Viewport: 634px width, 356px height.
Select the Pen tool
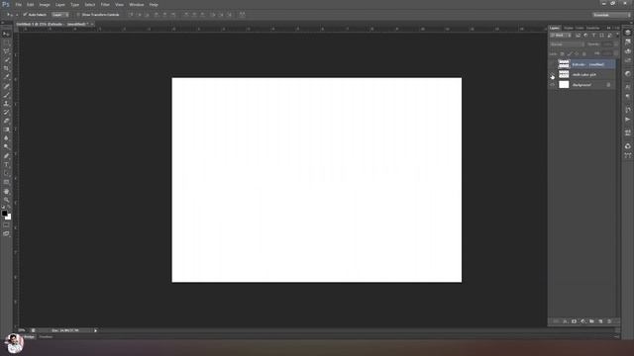pyautogui.click(x=6, y=156)
